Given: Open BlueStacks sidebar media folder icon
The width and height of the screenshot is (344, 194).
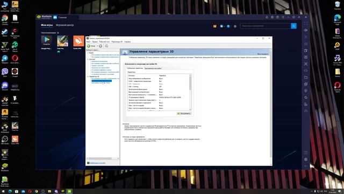Looking at the screenshot, I should [306, 77].
